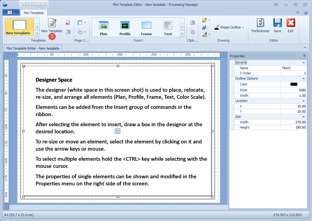Image resolution: width=312 pixels, height=221 pixels.
Task: Collapse the Outline Options section
Action: point(303,78)
